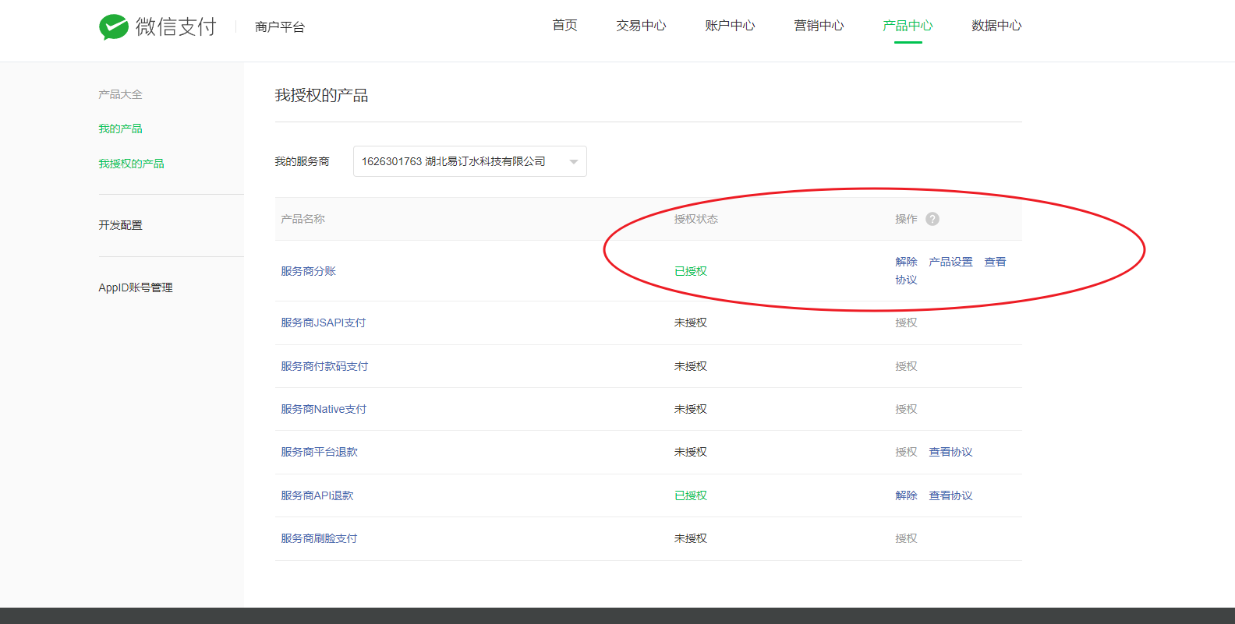Open the 服务商API退款 product link
Image resolution: width=1235 pixels, height=624 pixels.
(x=317, y=495)
